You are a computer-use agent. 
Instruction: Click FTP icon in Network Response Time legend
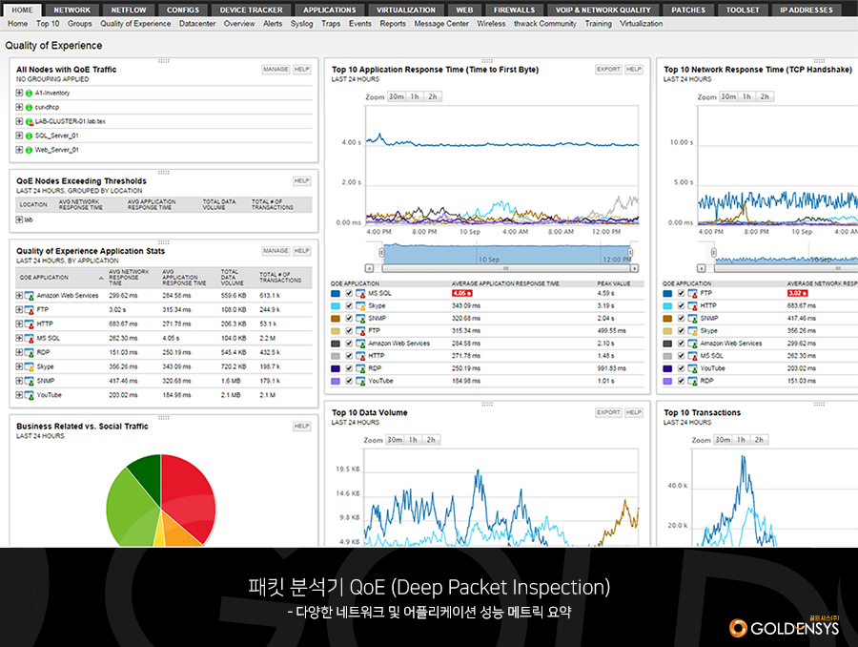(693, 294)
